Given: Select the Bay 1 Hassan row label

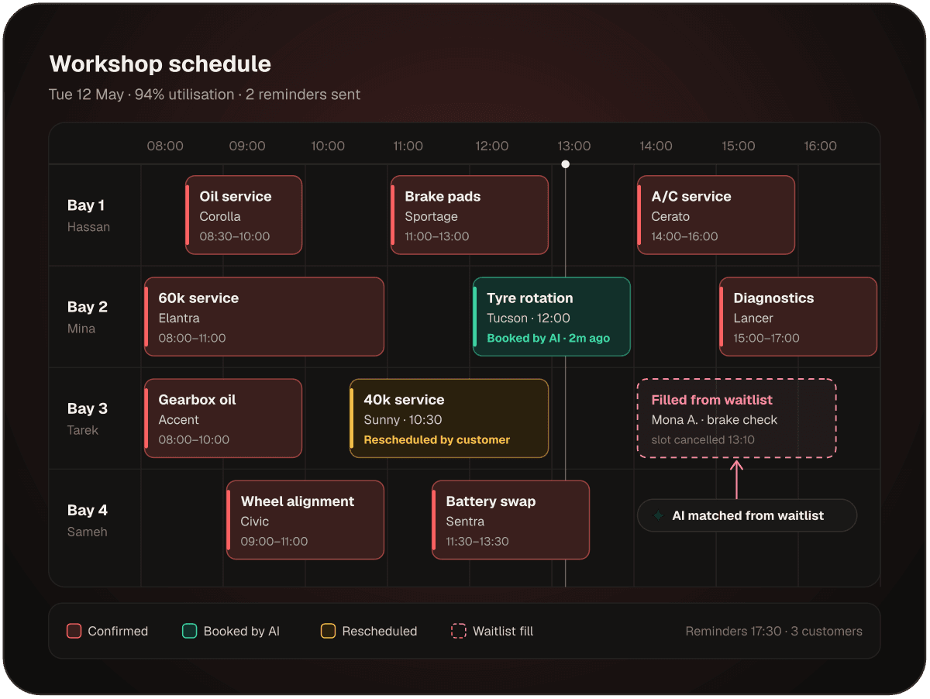Looking at the screenshot, I should [x=88, y=215].
